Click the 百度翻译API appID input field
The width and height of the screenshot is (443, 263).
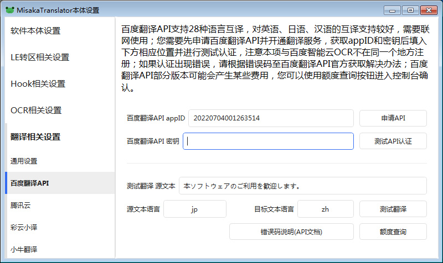271,118
